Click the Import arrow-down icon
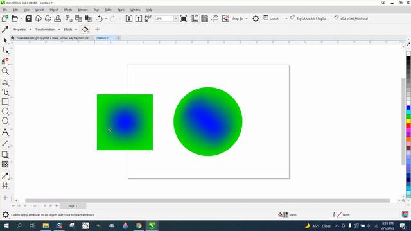Image resolution: width=411 pixels, height=231 pixels. tap(129, 19)
